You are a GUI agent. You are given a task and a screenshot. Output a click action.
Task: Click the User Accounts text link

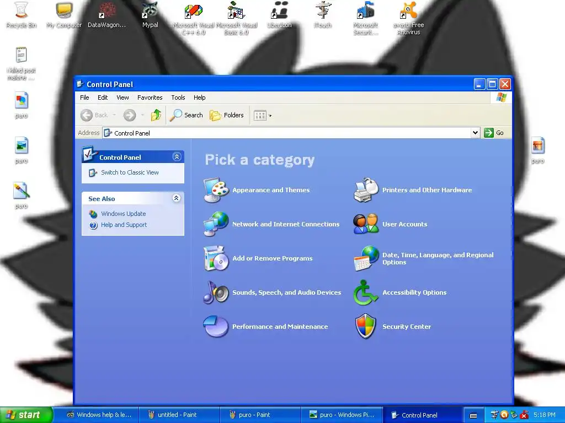coord(404,224)
